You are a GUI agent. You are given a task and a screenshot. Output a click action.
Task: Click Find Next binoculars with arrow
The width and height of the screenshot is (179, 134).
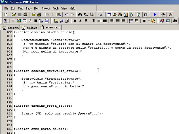point(86,15)
